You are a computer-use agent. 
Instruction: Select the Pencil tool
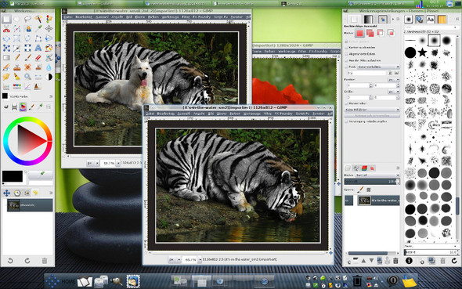click(17, 58)
